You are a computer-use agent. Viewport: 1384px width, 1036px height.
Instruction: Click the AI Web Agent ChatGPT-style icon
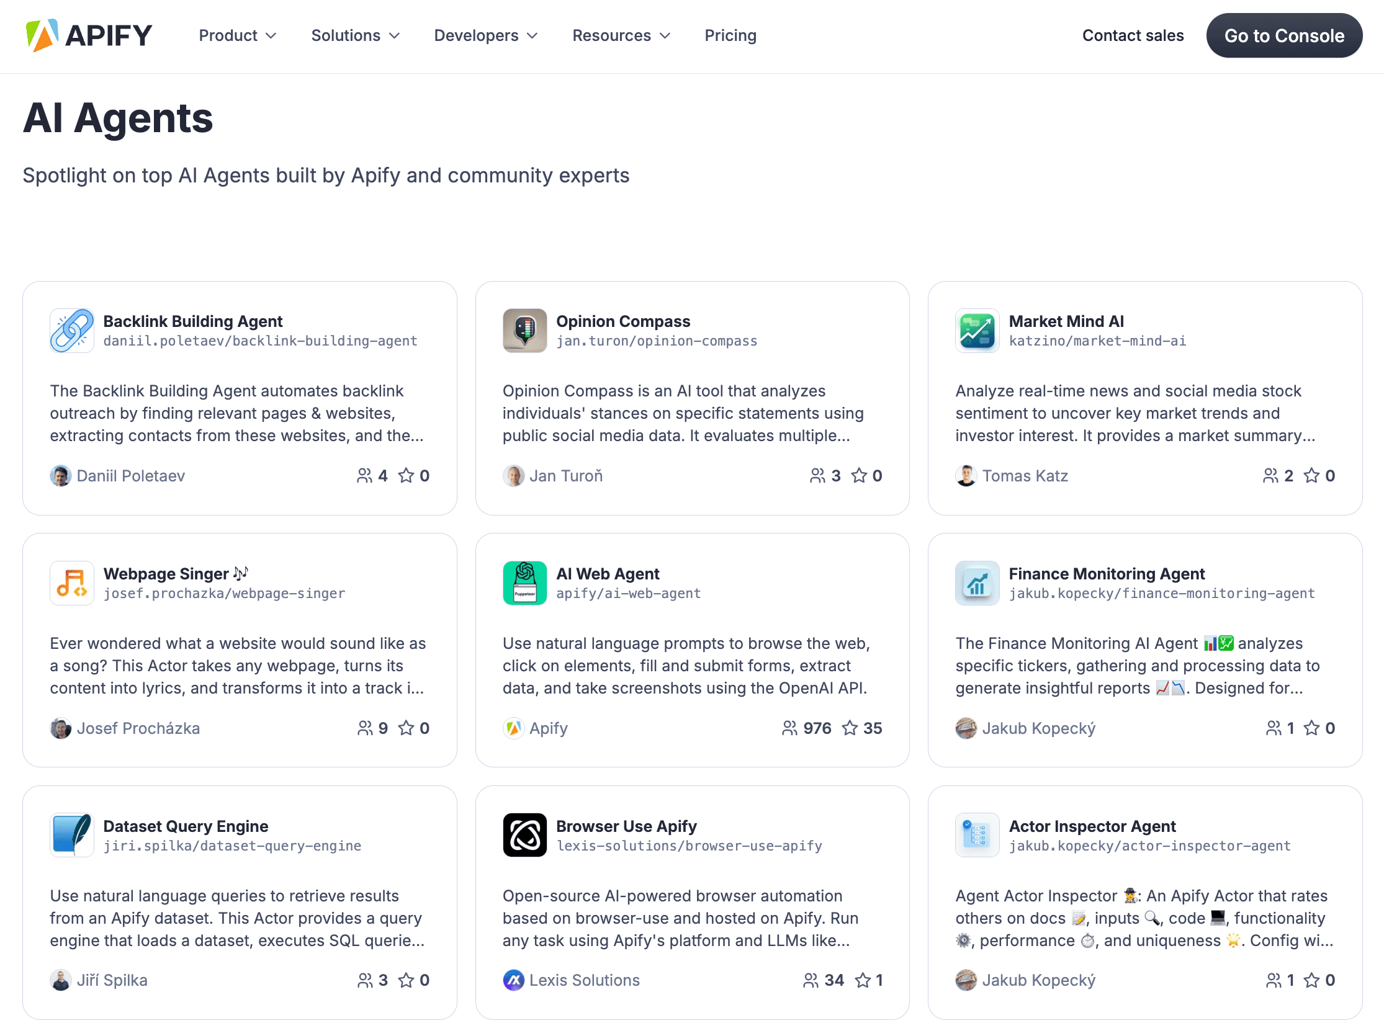pyautogui.click(x=524, y=582)
